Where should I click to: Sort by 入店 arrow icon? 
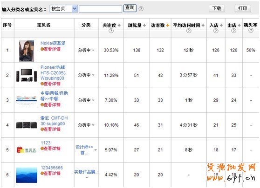click(x=221, y=25)
